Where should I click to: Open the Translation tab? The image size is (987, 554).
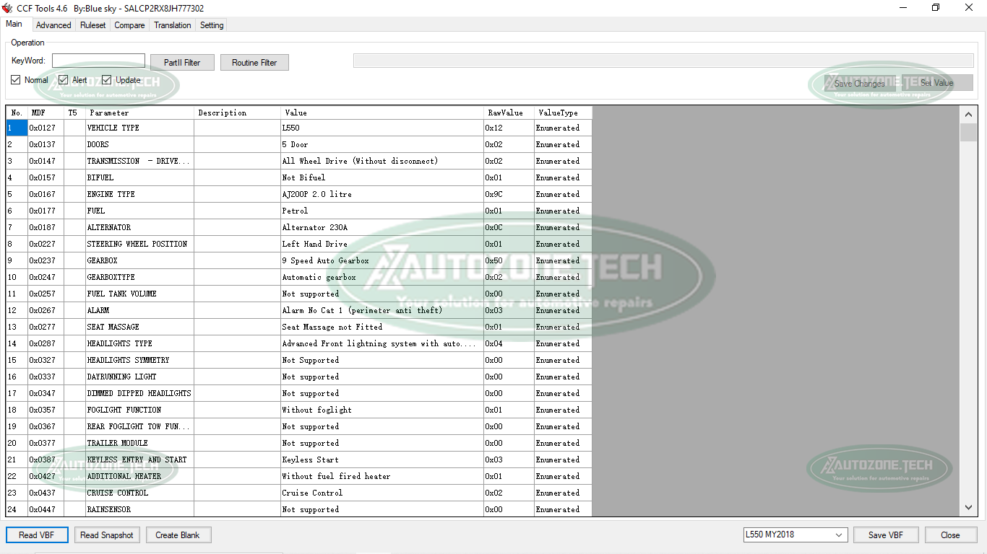click(x=172, y=25)
